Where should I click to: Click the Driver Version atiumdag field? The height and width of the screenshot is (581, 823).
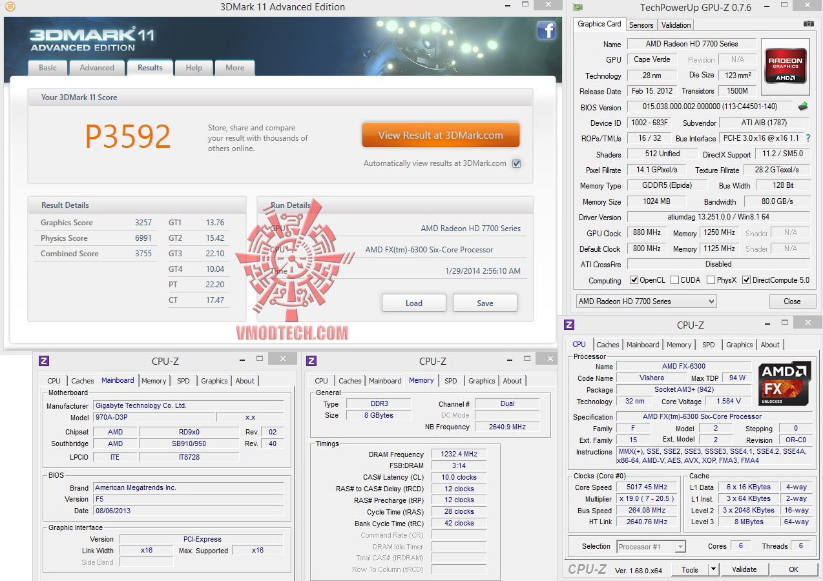pos(718,218)
